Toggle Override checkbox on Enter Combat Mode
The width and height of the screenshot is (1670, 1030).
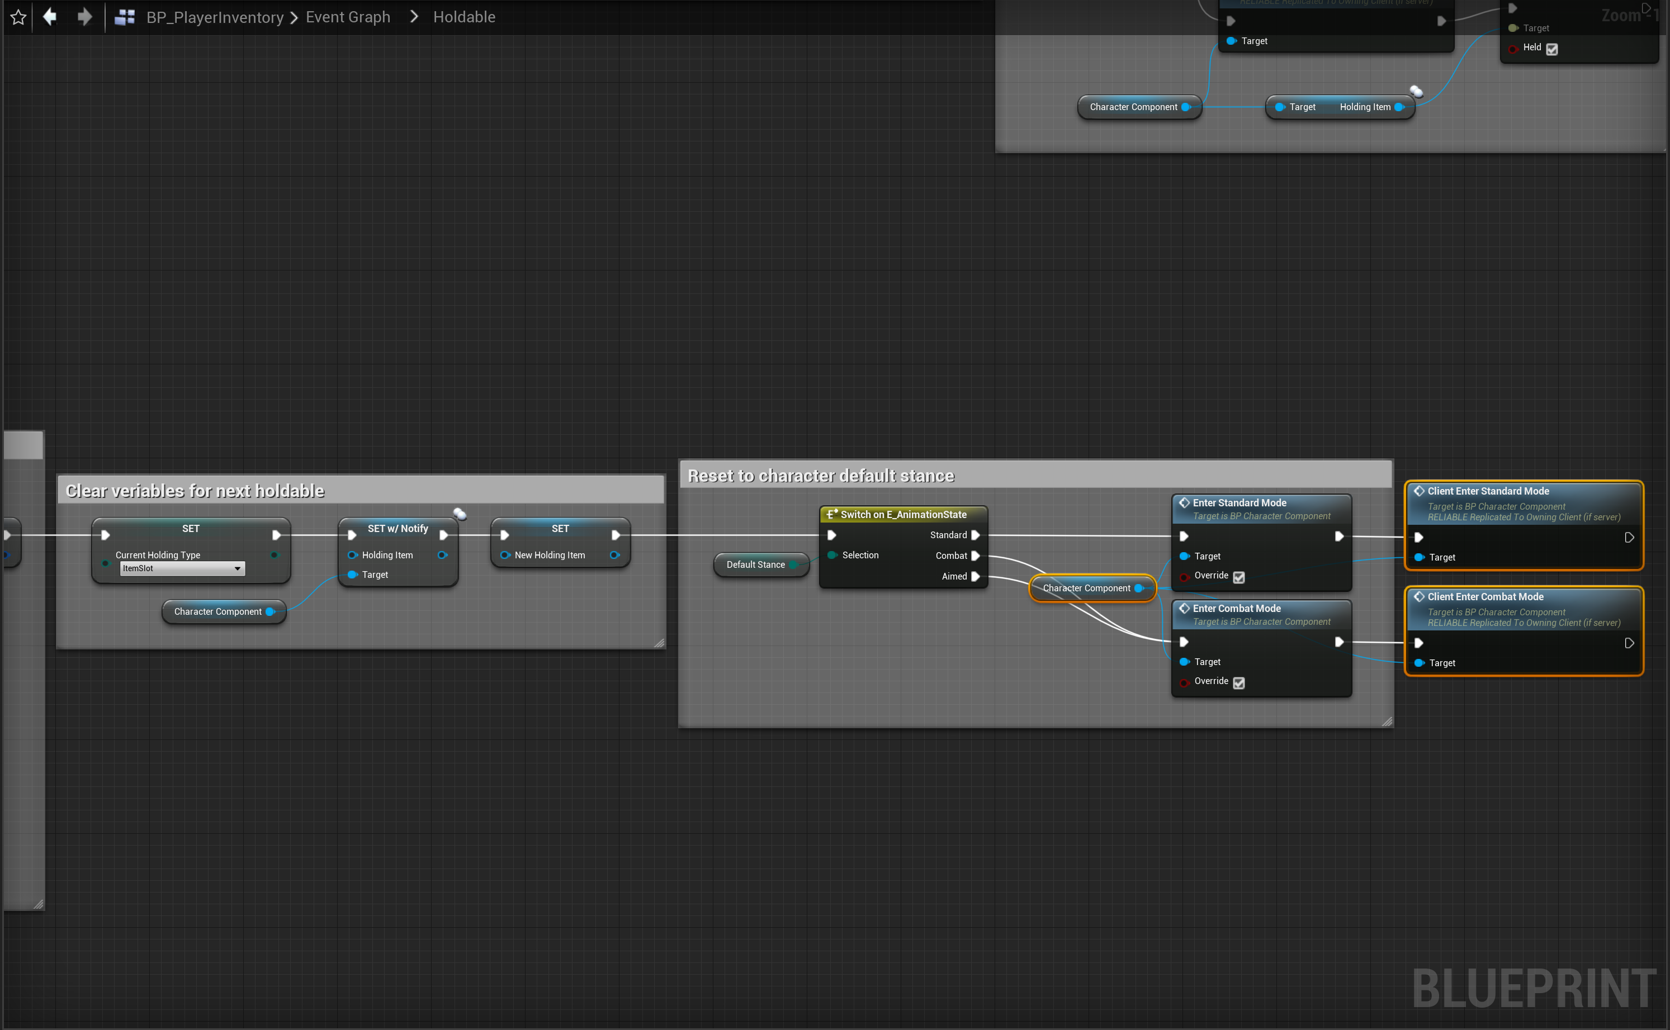[x=1239, y=682]
